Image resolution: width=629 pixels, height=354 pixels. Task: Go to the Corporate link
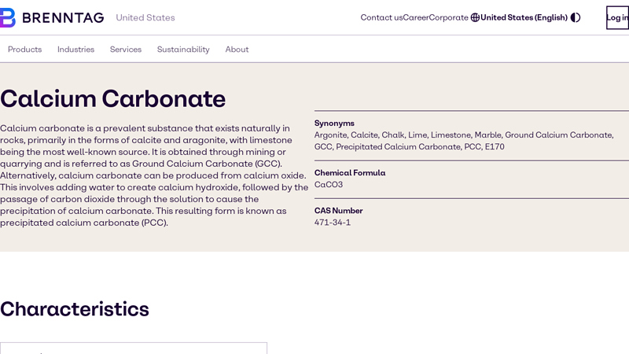click(x=448, y=17)
